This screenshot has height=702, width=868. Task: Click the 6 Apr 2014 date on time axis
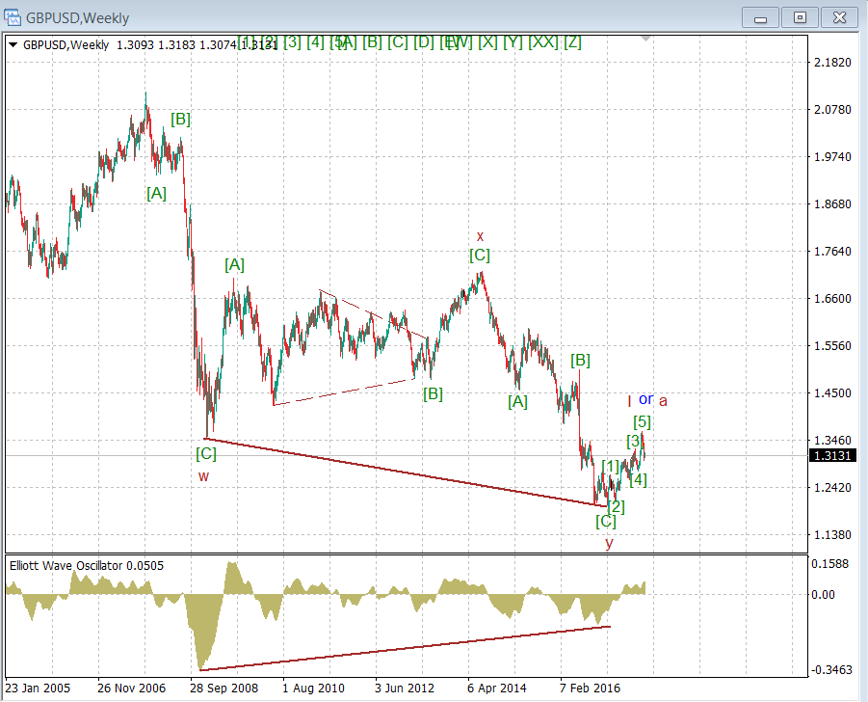click(x=496, y=688)
